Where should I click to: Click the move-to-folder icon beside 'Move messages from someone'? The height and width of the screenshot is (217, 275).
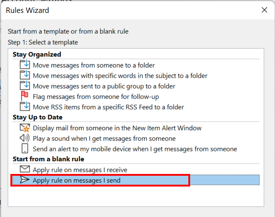(x=25, y=65)
